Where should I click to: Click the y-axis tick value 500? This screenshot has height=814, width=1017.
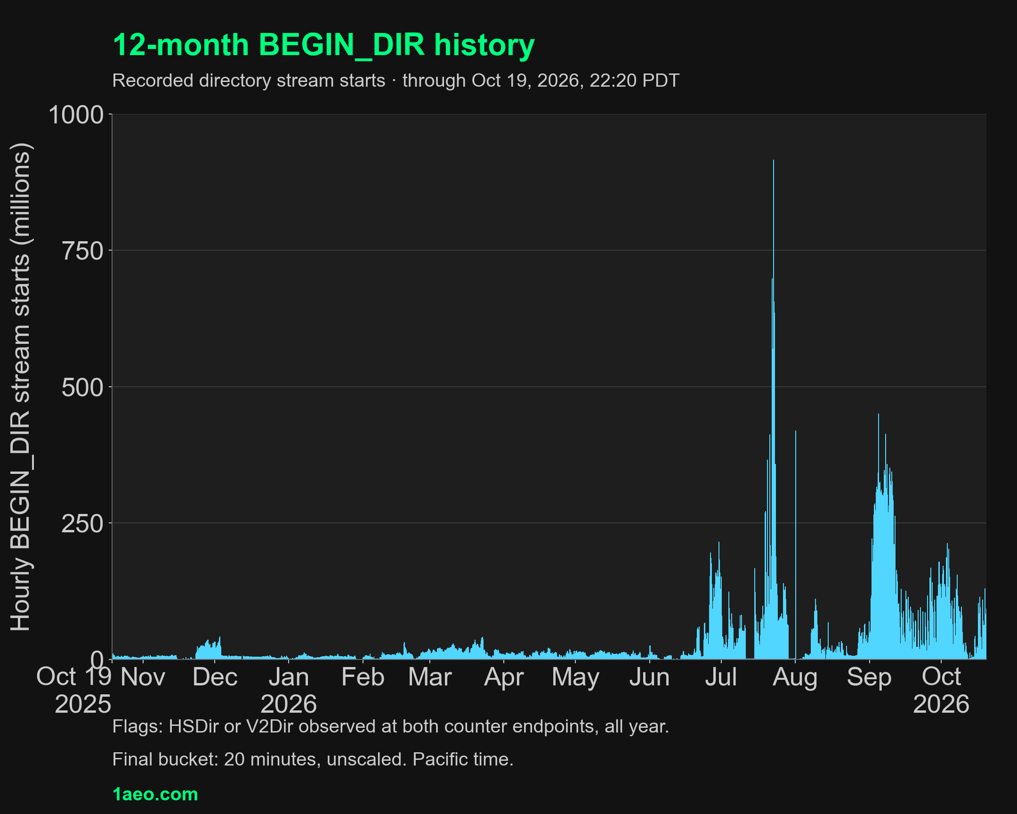82,387
